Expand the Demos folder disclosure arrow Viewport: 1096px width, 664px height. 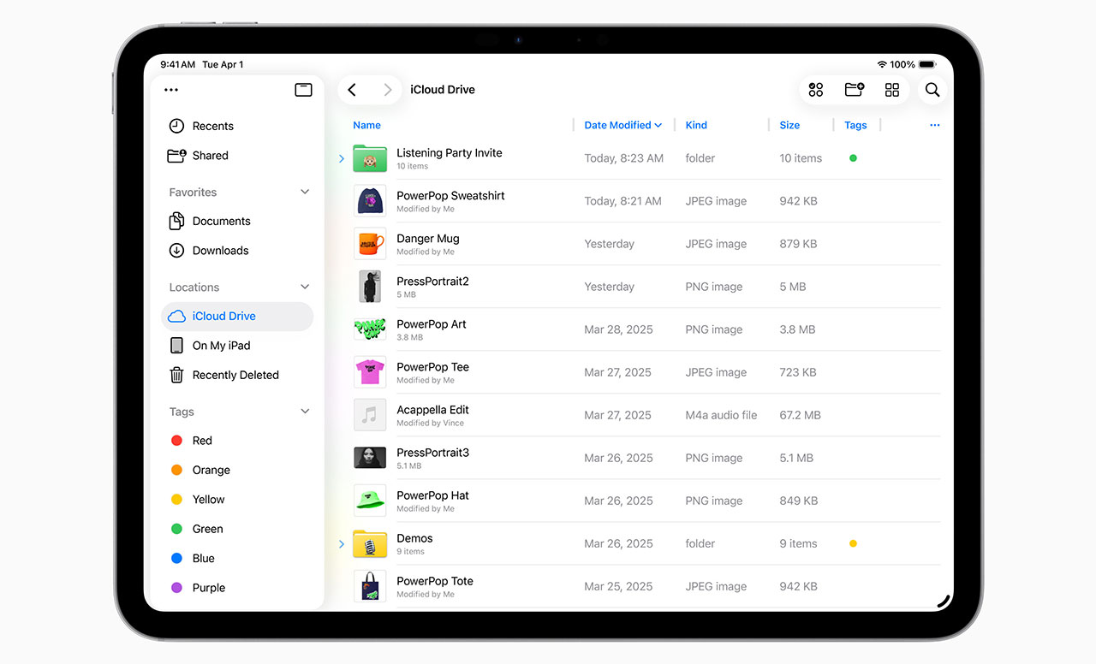coord(342,543)
